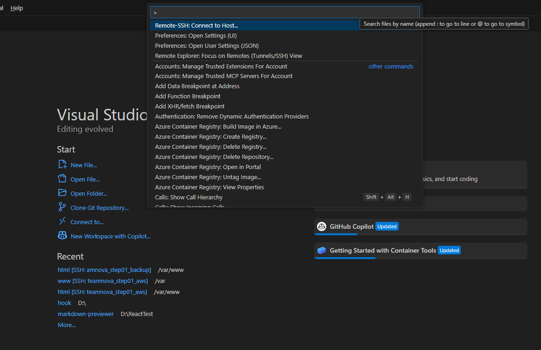Image resolution: width=541 pixels, height=350 pixels.
Task: Click the Connect to remote icon
Action: pos(62,221)
